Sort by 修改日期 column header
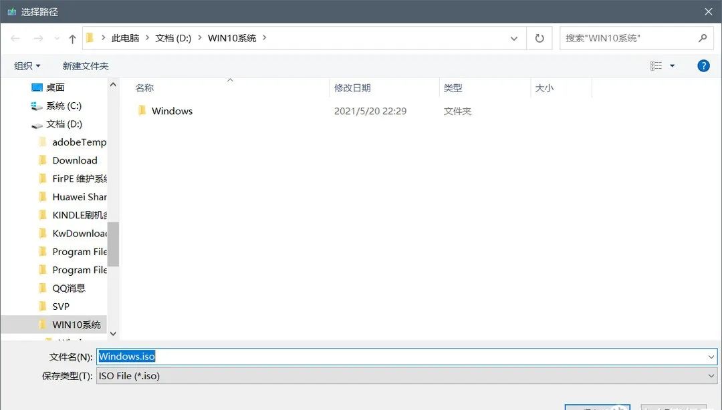The height and width of the screenshot is (410, 722). tap(352, 88)
